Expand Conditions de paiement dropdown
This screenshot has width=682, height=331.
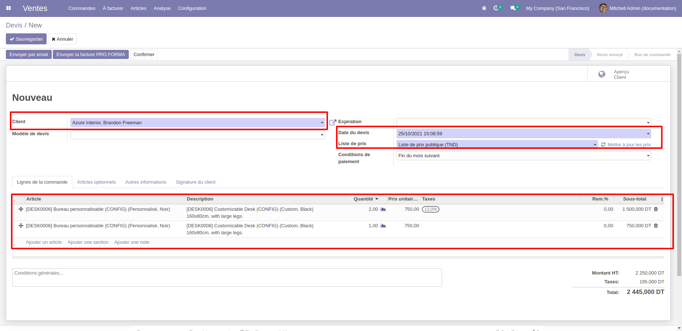[648, 156]
